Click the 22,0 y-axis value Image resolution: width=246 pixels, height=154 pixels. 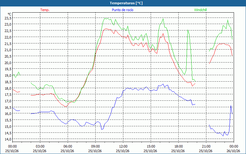(x=8, y=37)
